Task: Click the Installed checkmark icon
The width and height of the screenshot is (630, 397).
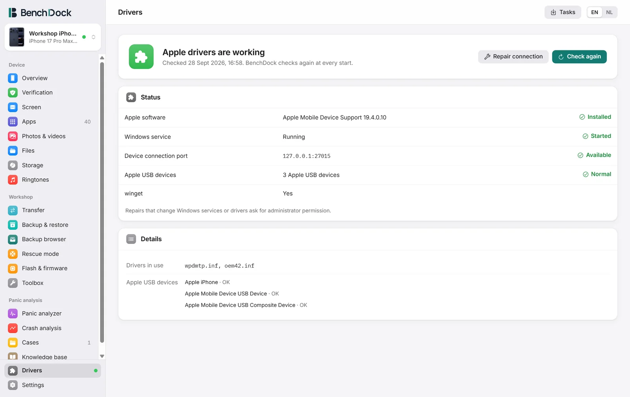Action: tap(582, 117)
